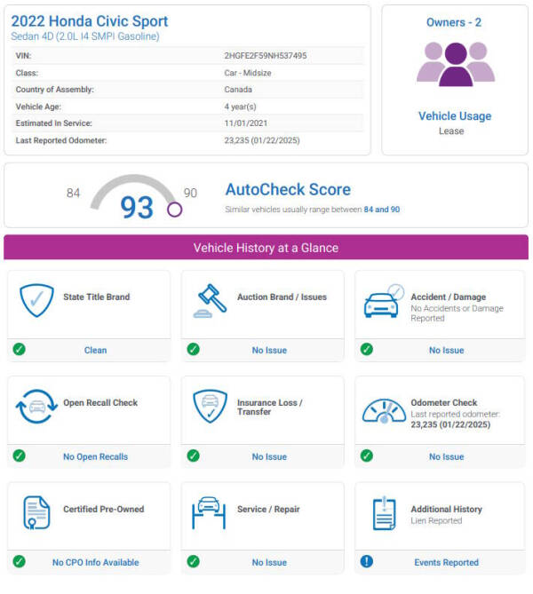
Task: Open No Issue link under Odometer Check
Action: click(446, 456)
